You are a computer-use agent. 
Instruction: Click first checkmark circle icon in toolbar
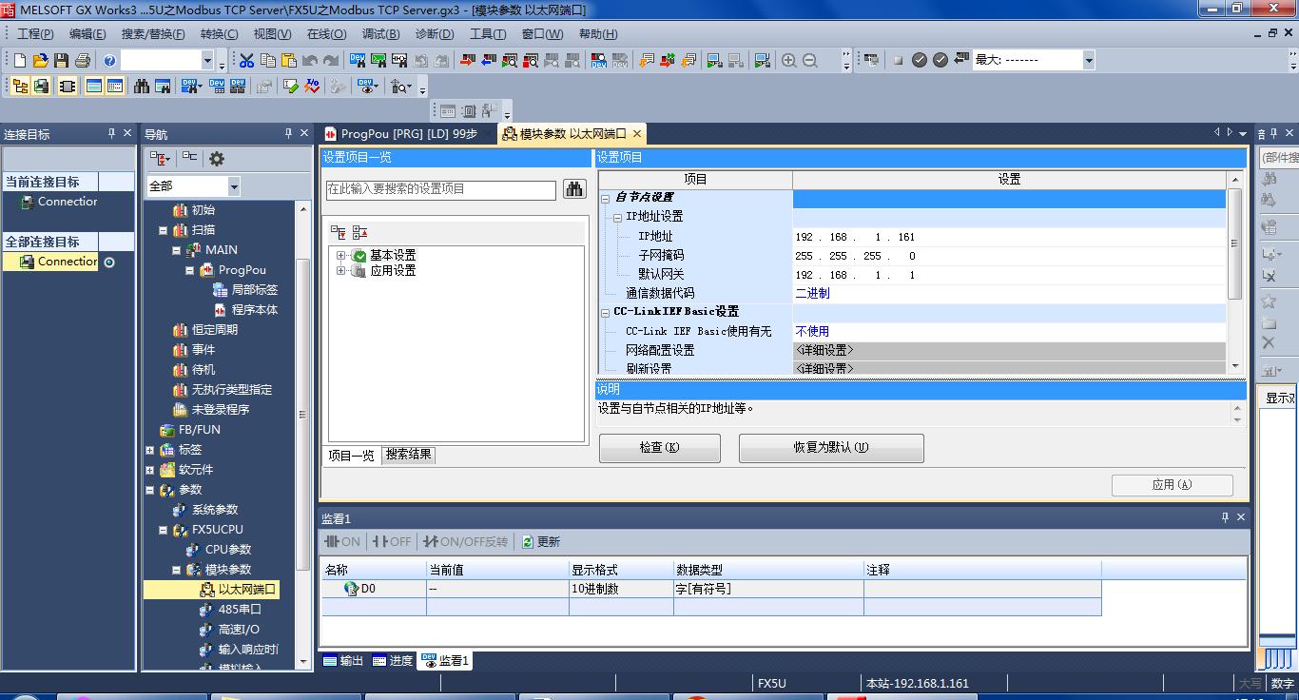[x=920, y=60]
